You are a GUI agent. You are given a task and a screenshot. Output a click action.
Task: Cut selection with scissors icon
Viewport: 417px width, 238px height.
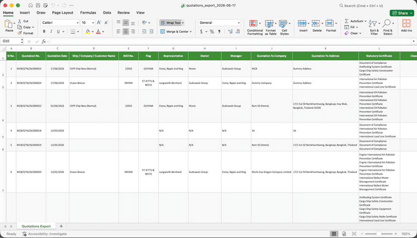click(20, 21)
